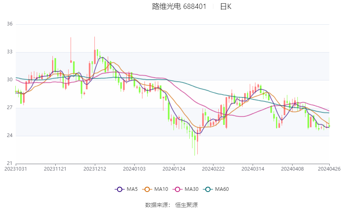Click the 20240426 date axis label
The width and height of the screenshot is (343, 209).
coord(329,169)
